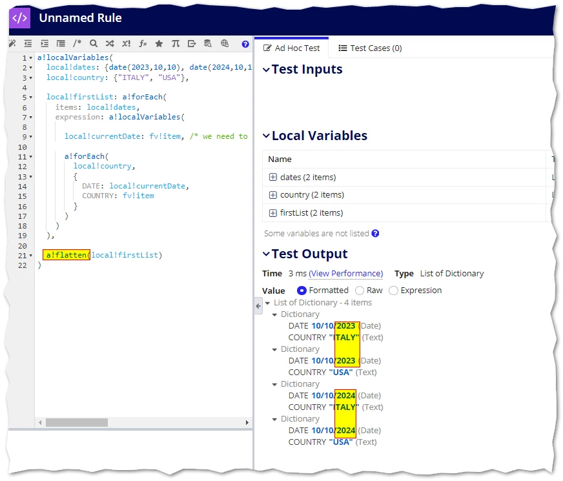This screenshot has height=481, width=563.
Task: Collapse 'List of Dictionary - 4 items' node
Action: point(267,303)
